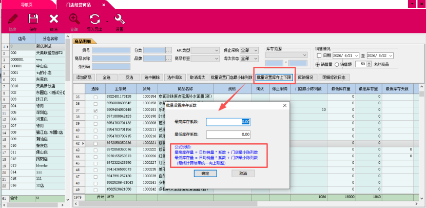Select the 商品明细 tab

pos(83,41)
